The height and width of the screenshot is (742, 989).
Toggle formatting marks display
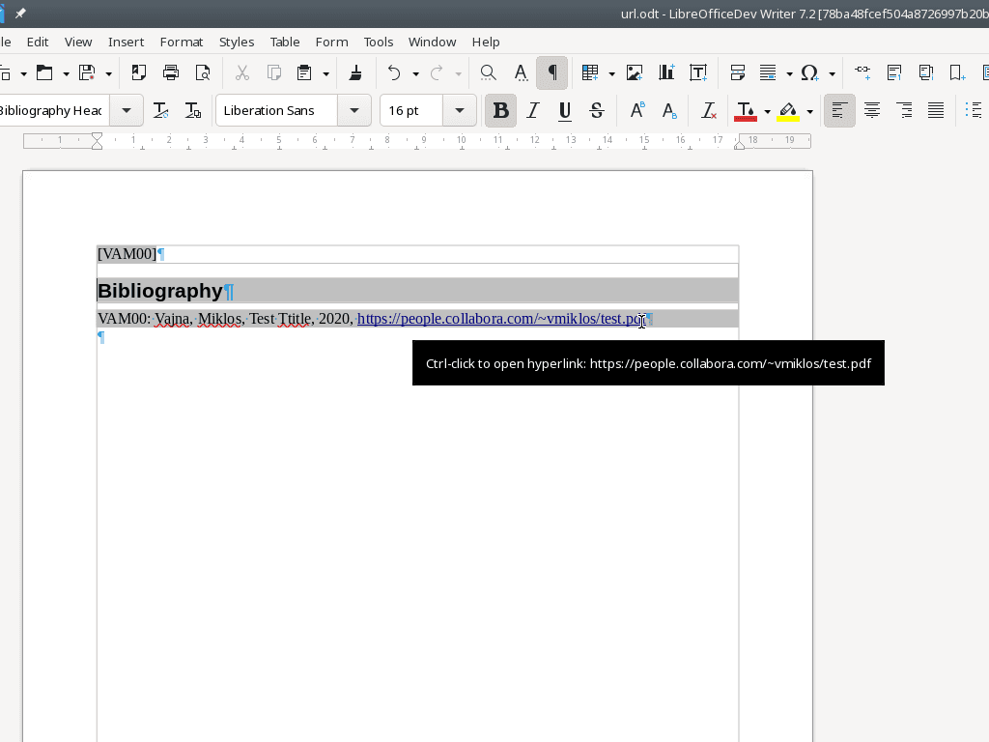[552, 72]
